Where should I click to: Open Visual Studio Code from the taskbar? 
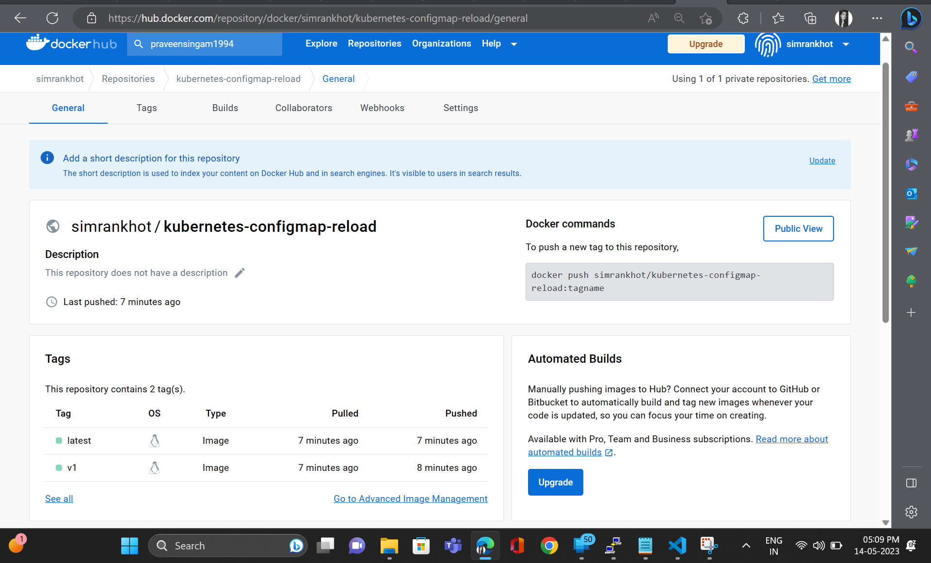(x=677, y=545)
